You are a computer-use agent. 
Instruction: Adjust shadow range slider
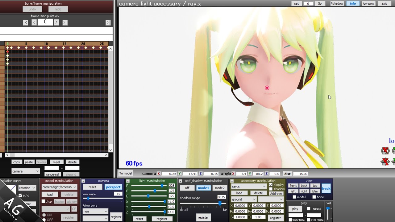[203, 203]
